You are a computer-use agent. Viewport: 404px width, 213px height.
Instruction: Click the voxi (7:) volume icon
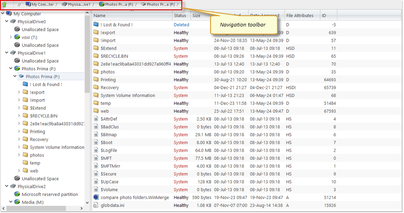(17, 37)
